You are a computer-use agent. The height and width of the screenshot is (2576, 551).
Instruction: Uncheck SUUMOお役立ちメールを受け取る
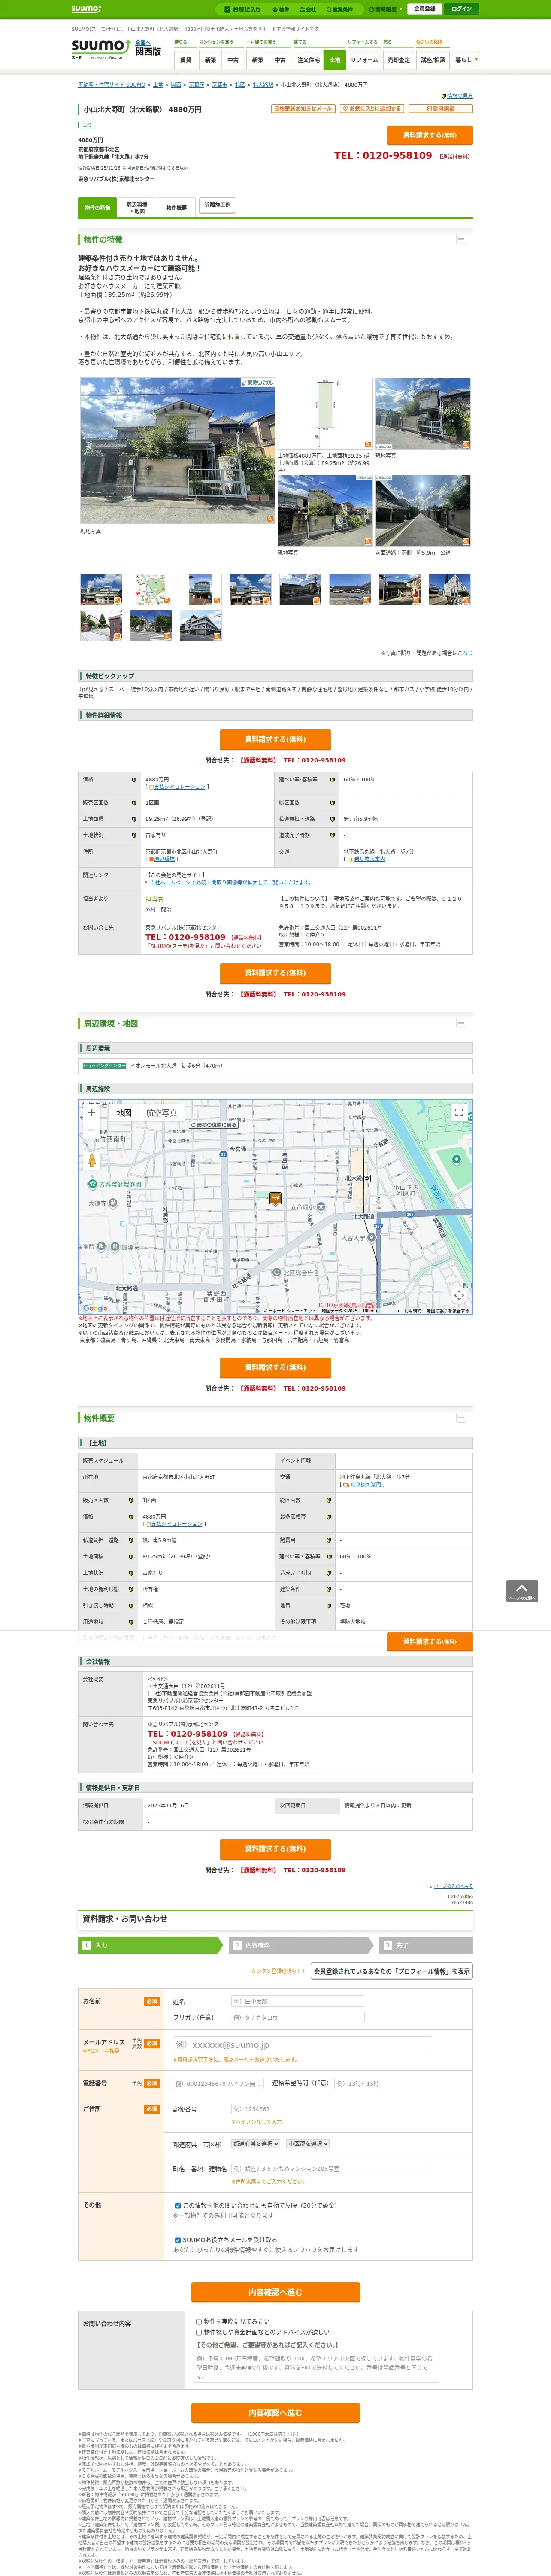[x=178, y=2240]
